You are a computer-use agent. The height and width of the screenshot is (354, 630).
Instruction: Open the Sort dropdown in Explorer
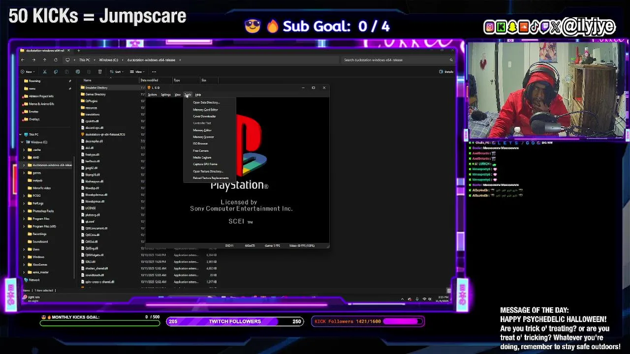point(117,72)
